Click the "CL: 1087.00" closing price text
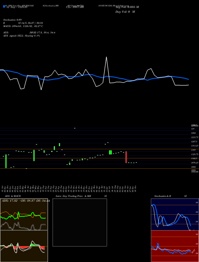 75,7
